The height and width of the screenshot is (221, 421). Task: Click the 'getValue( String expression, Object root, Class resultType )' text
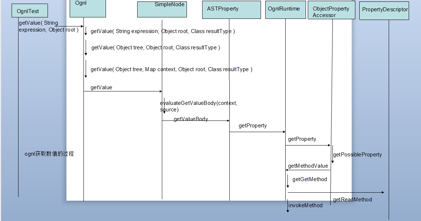163,31
